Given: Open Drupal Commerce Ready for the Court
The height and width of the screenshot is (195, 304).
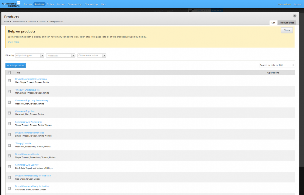Looking at the screenshot, I should (33, 186).
